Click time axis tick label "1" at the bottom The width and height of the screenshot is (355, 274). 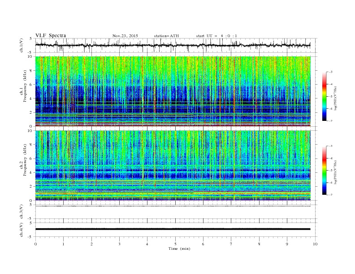click(63, 244)
